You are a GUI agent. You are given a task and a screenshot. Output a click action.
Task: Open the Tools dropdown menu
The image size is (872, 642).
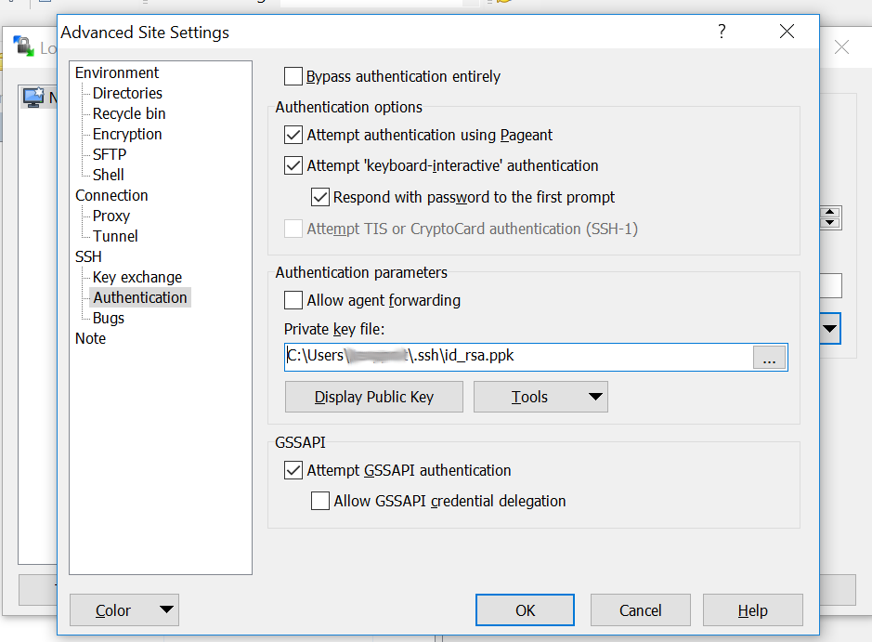(x=540, y=397)
